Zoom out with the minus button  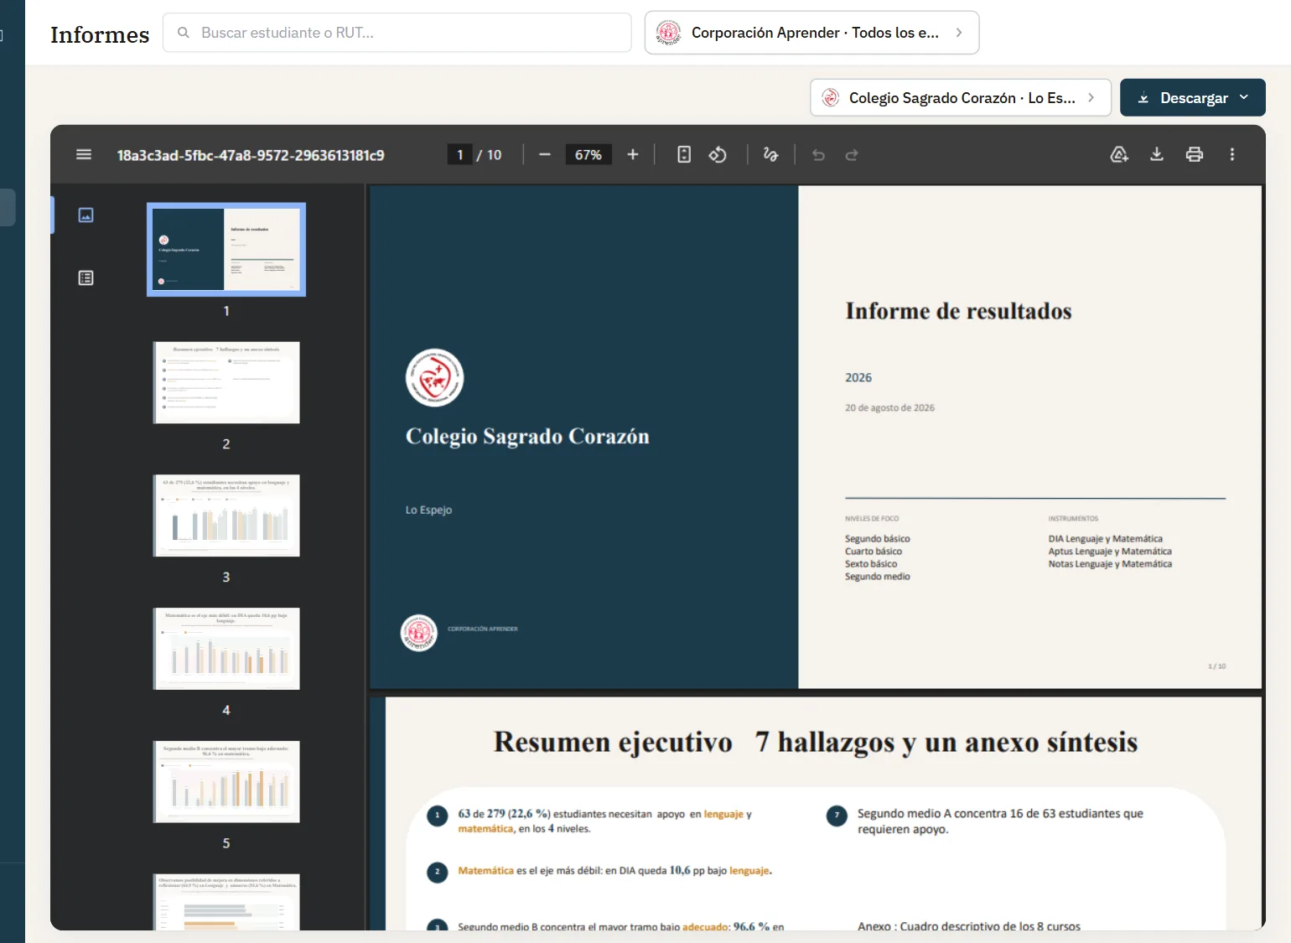point(545,154)
